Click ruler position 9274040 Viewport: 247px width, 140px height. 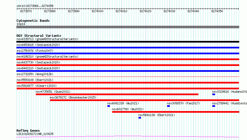[x=193, y=11]
